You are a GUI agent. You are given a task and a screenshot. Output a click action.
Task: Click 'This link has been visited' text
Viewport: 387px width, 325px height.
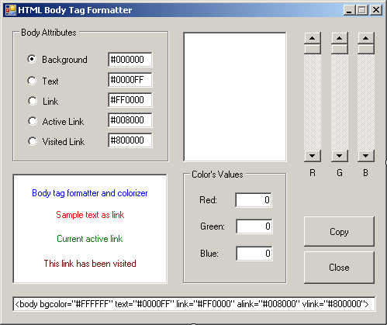point(90,264)
